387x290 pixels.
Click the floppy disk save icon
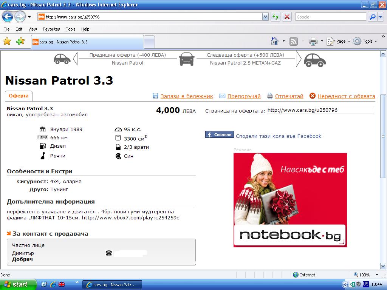155,96
